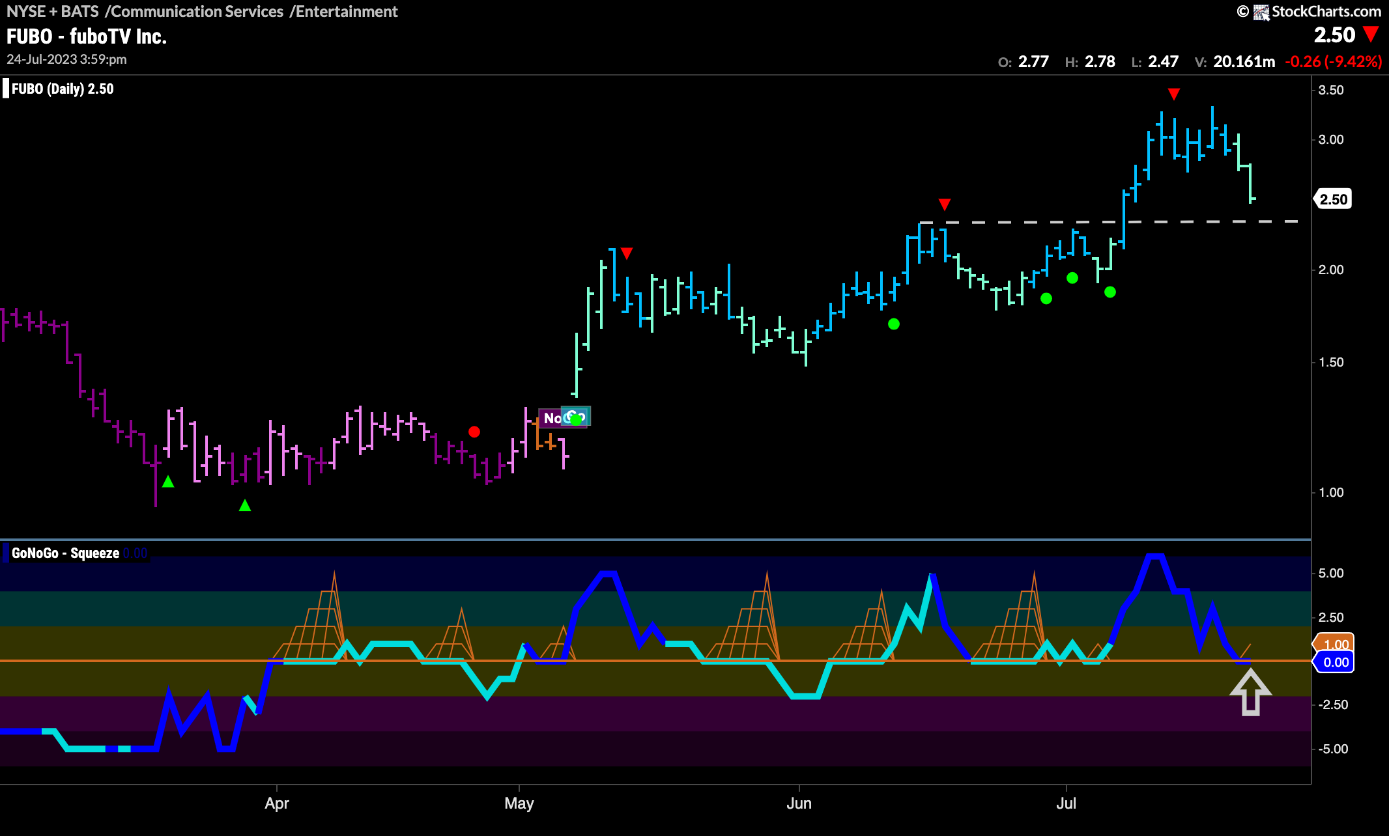Click the GoNoGo - Squeeze indicator label

coord(65,553)
